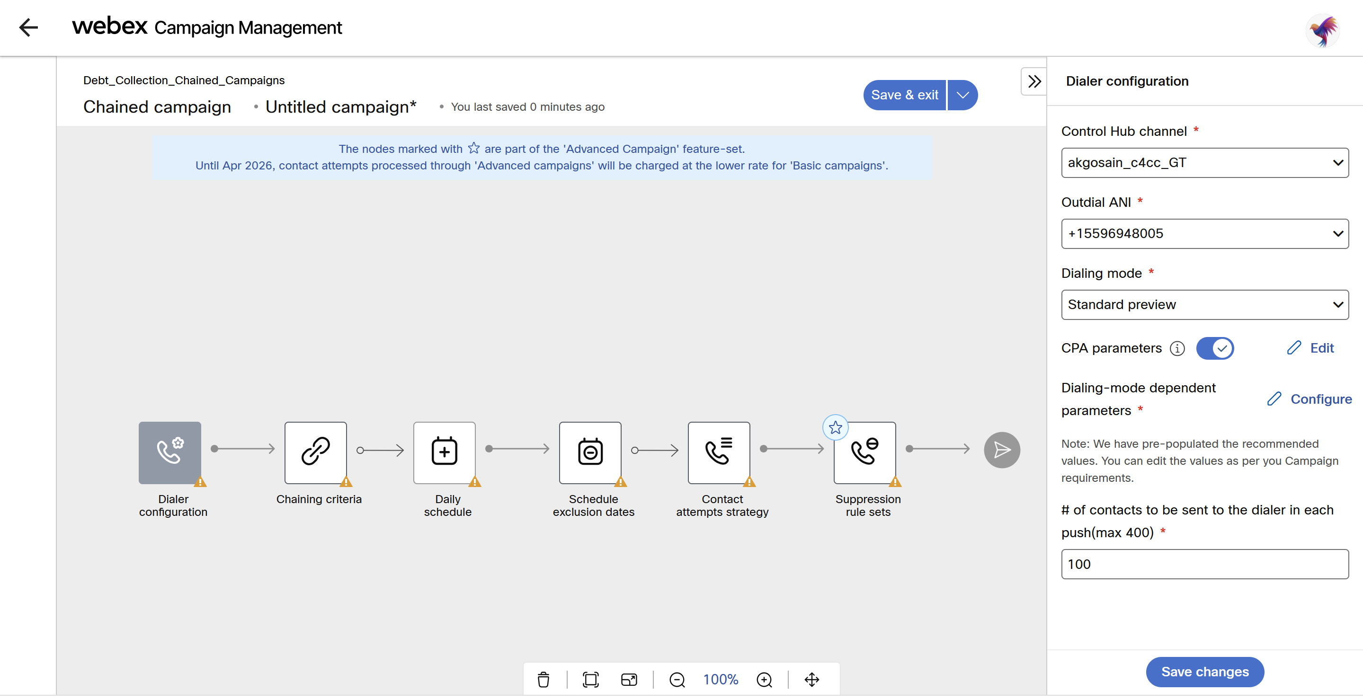The image size is (1363, 700).
Task: Click the trash delete icon
Action: point(543,679)
